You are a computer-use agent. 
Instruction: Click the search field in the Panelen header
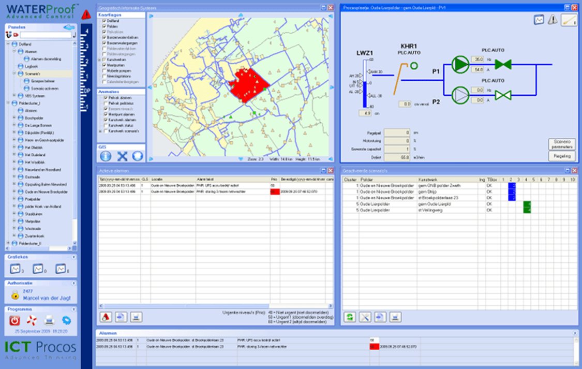click(x=46, y=35)
